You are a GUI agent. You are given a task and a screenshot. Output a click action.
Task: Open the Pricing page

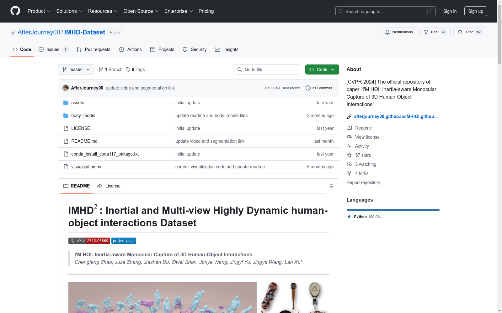click(206, 11)
